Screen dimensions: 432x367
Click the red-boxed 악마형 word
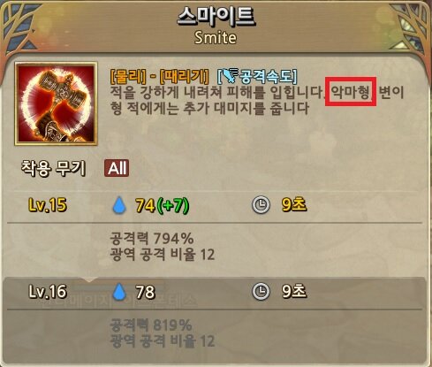click(x=351, y=92)
